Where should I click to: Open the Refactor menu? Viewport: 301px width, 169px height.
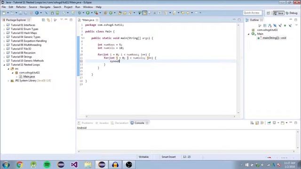coord(21,7)
